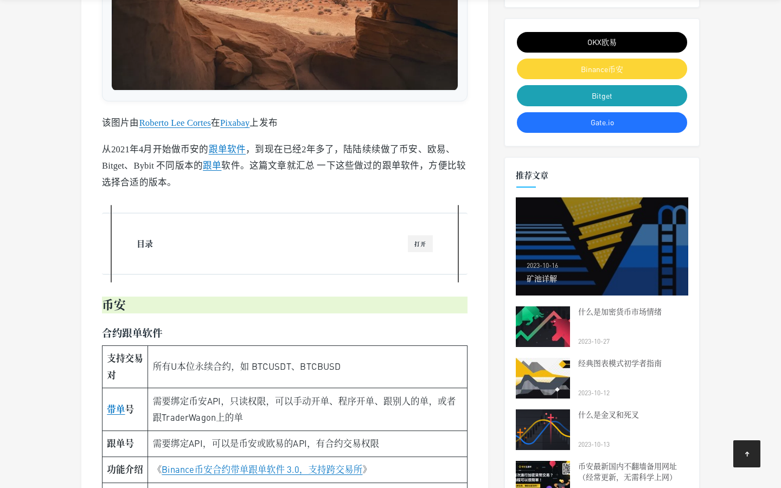
Task: Click the 2023-10-12 article date
Action: click(594, 393)
